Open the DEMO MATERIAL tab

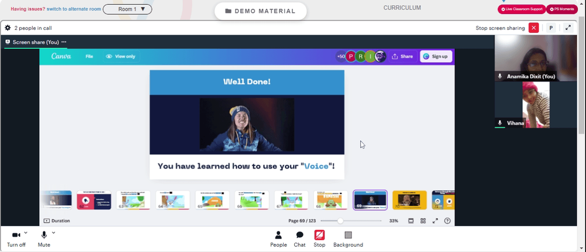(261, 11)
